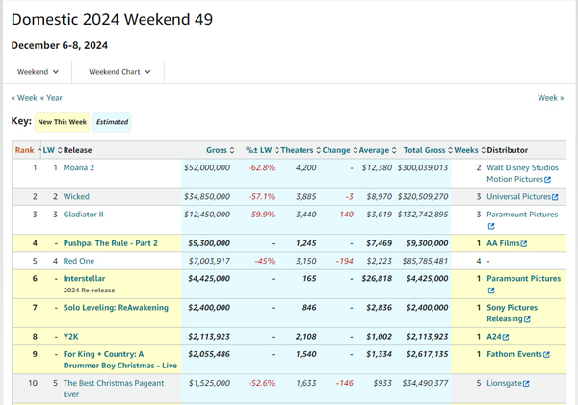
Task: Open A24 distributor link
Action: (x=494, y=337)
